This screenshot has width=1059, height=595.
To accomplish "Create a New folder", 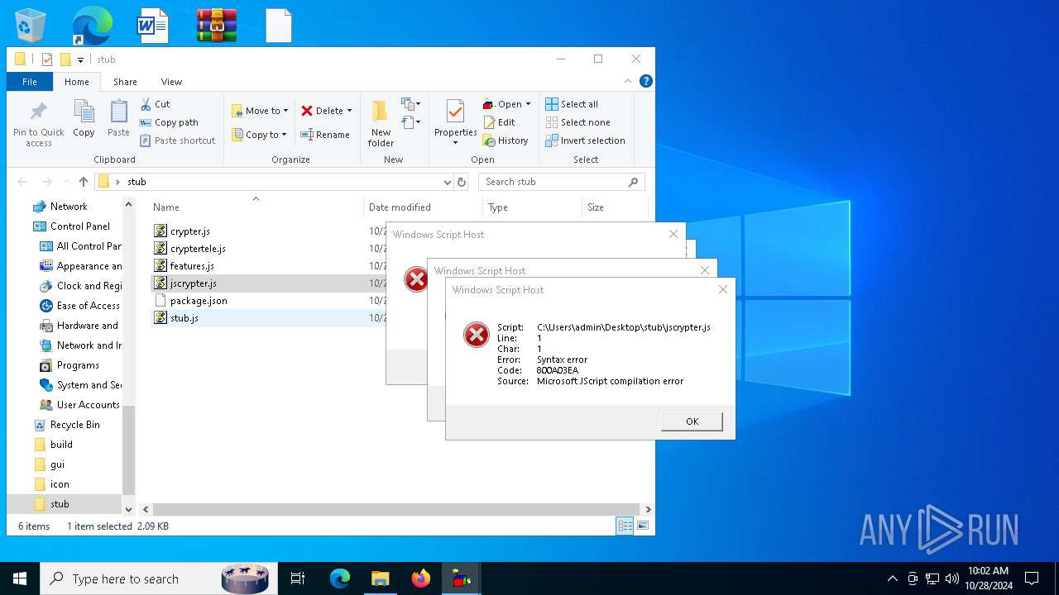I will click(x=381, y=124).
